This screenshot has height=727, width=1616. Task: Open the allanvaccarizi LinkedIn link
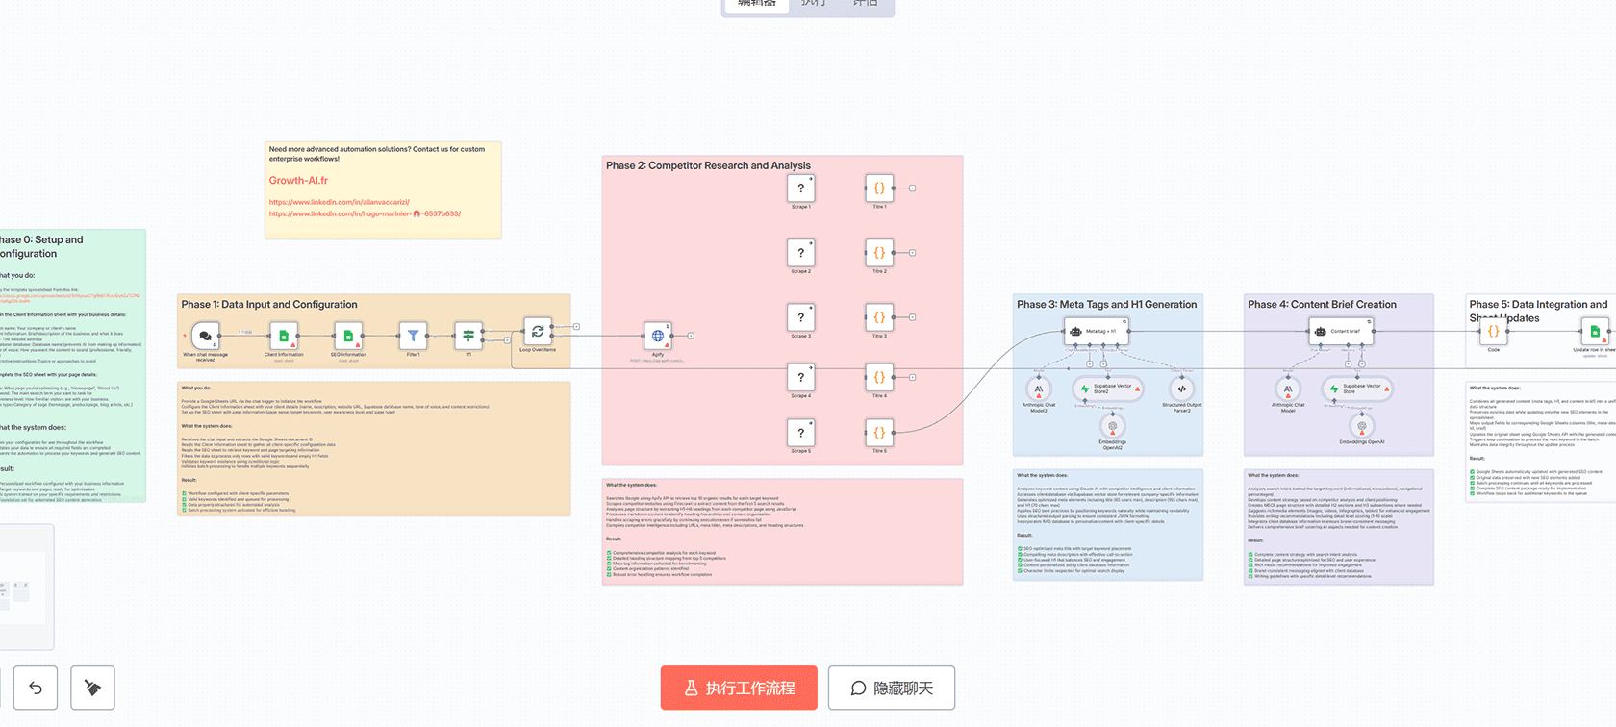[x=339, y=202]
